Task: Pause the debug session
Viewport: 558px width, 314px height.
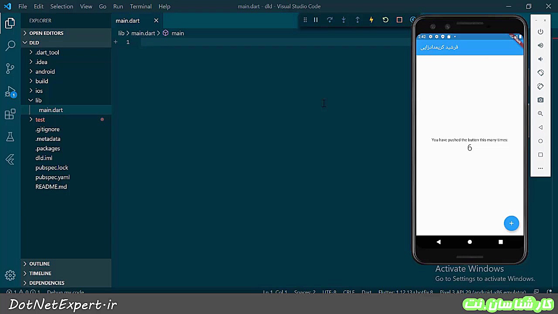Action: coord(316,20)
